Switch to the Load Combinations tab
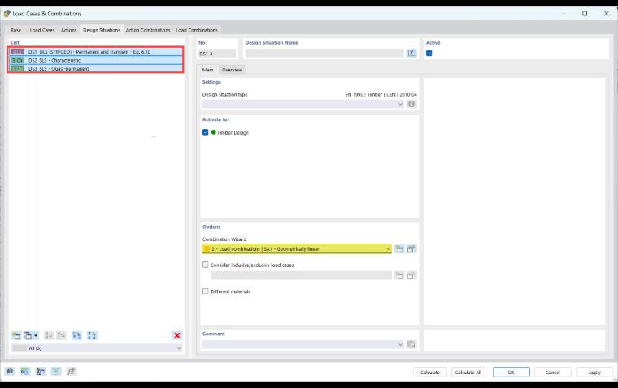 (197, 30)
